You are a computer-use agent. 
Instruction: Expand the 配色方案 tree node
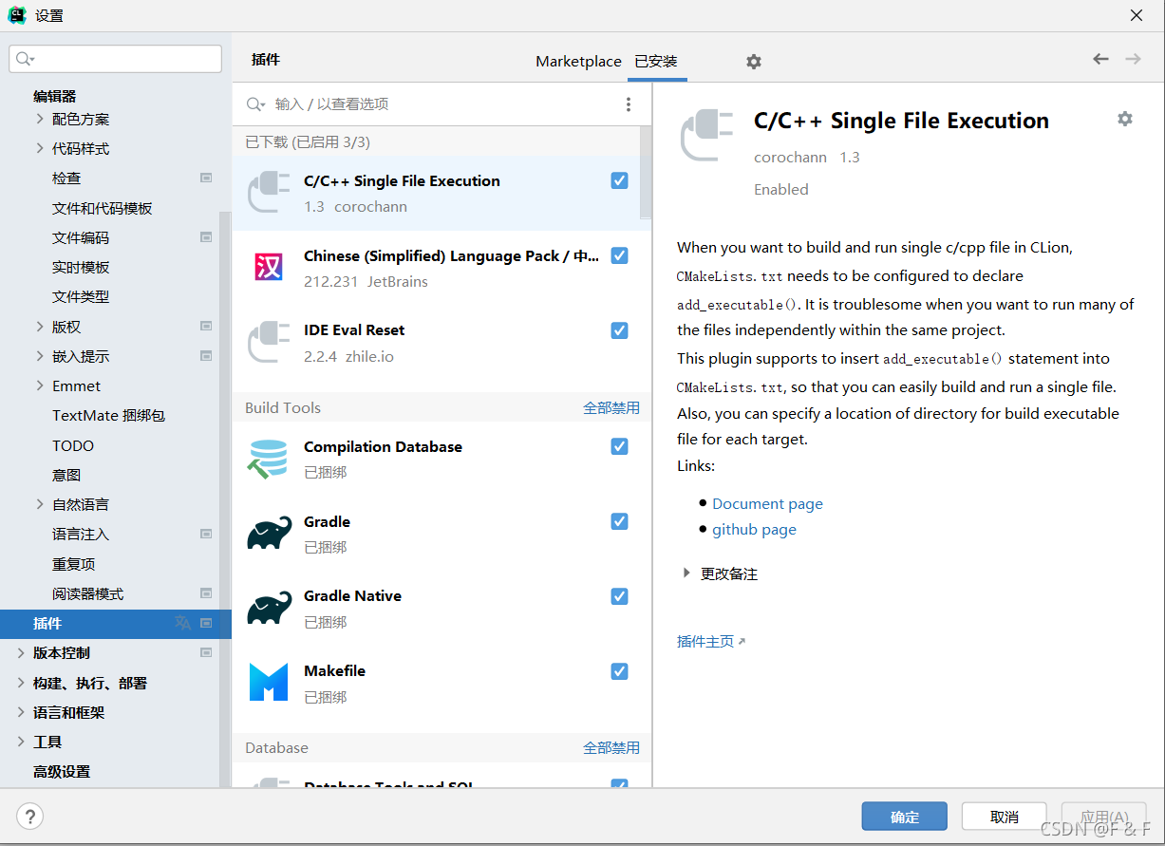(40, 119)
